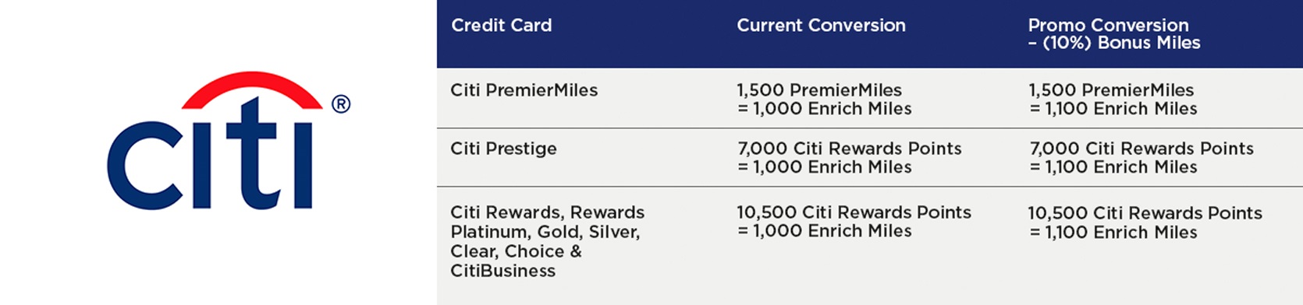Click 1,100 Enrich Miles in PremierMiles row
The width and height of the screenshot is (1303, 305).
point(1120,109)
